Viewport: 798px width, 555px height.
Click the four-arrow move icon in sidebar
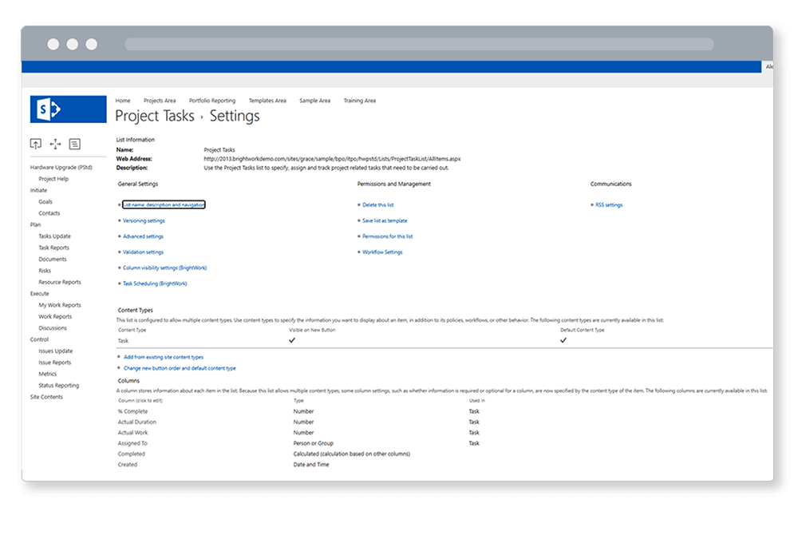click(55, 144)
